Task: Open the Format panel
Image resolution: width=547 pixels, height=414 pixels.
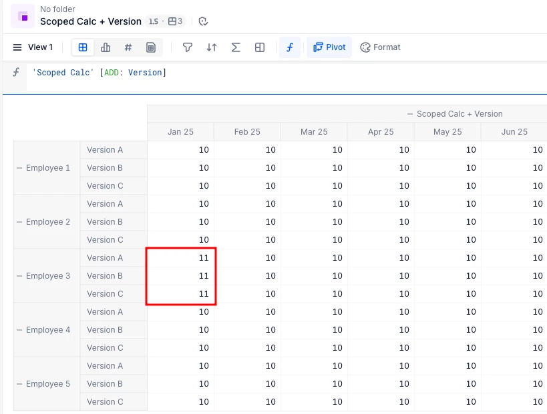Action: pos(380,47)
